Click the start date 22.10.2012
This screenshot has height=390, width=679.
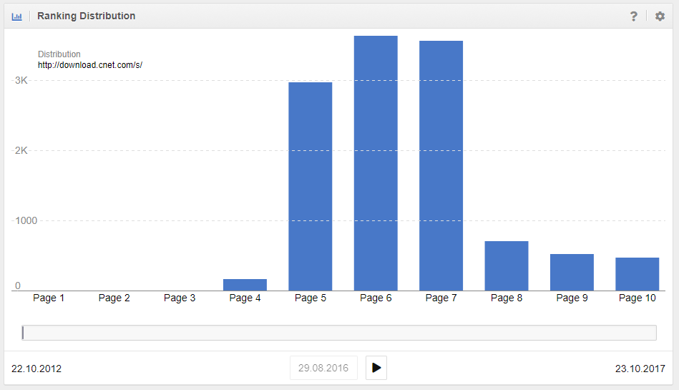tap(36, 369)
